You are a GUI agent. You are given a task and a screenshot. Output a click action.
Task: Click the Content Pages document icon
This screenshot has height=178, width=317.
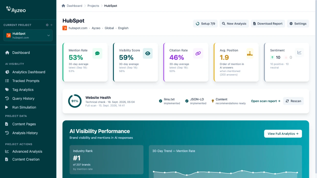[7, 124]
